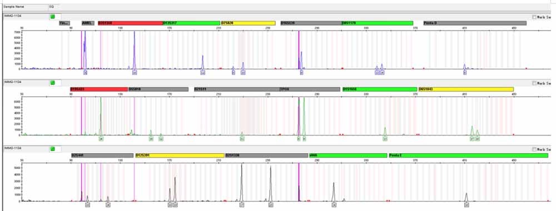The height and width of the screenshot is (211, 556).
Task: Click the Sample Name column header
Action: (x=25, y=7)
